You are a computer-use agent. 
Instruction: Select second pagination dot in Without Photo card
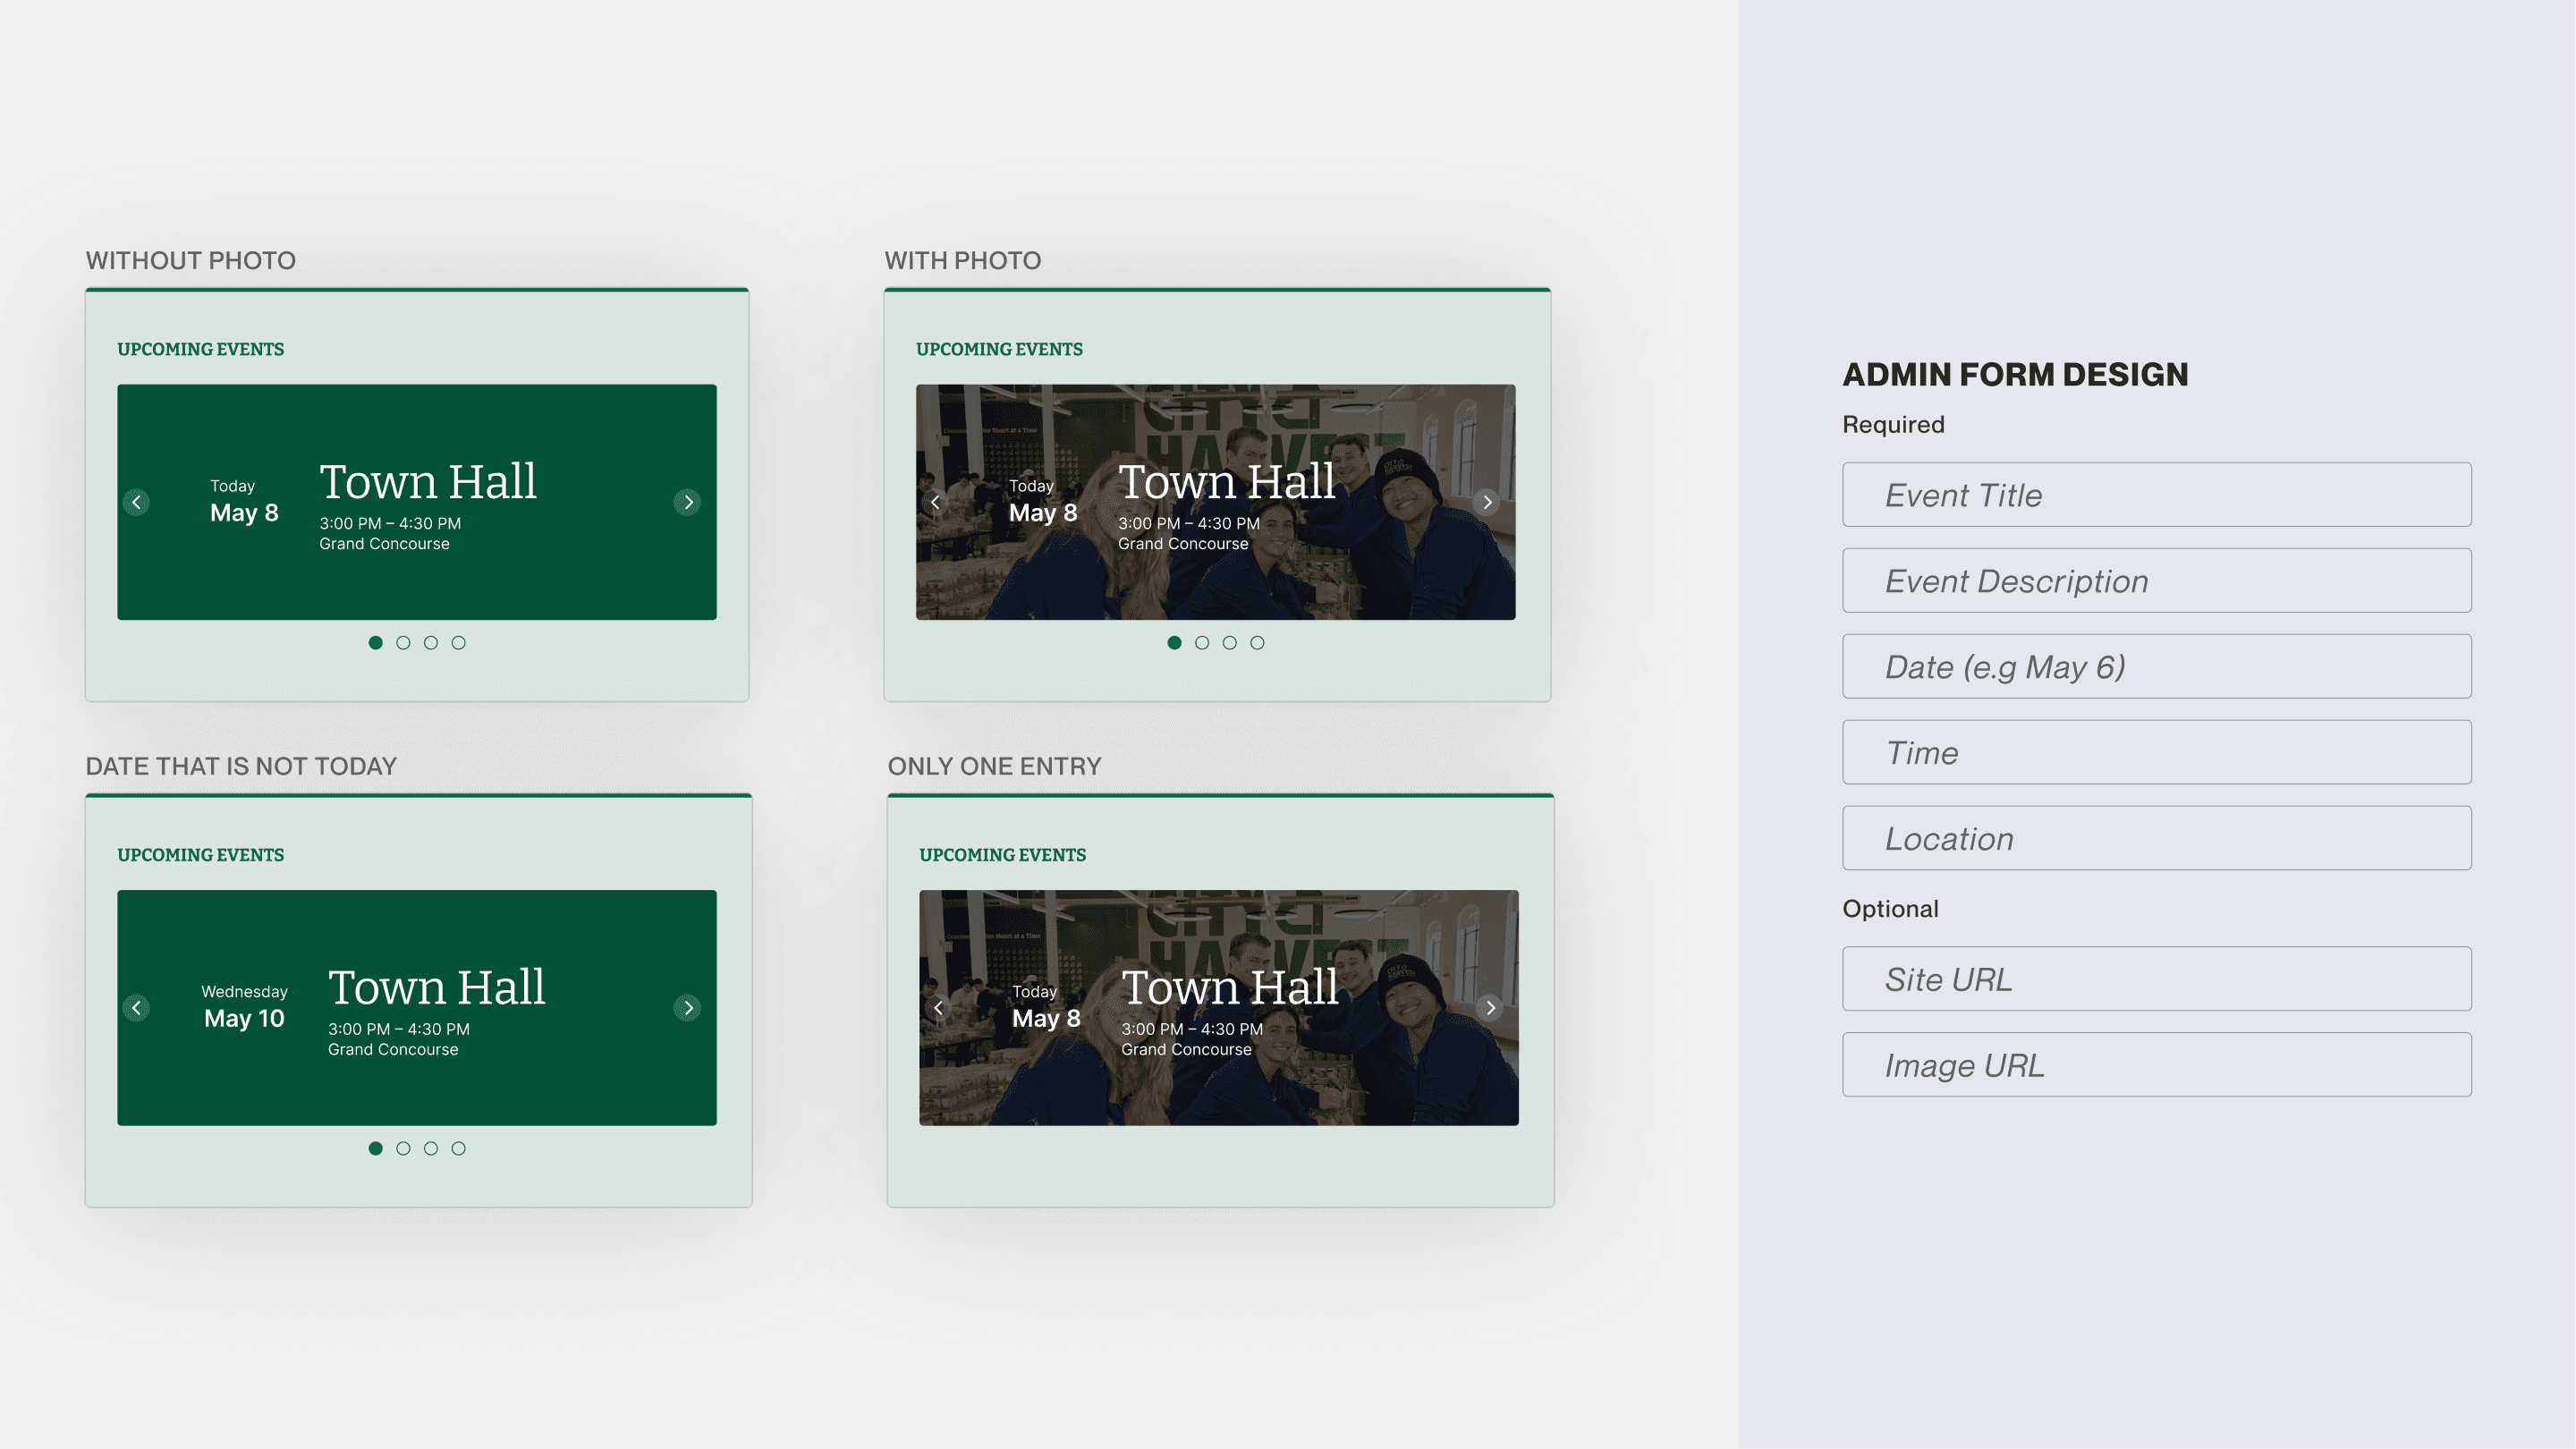click(x=403, y=643)
